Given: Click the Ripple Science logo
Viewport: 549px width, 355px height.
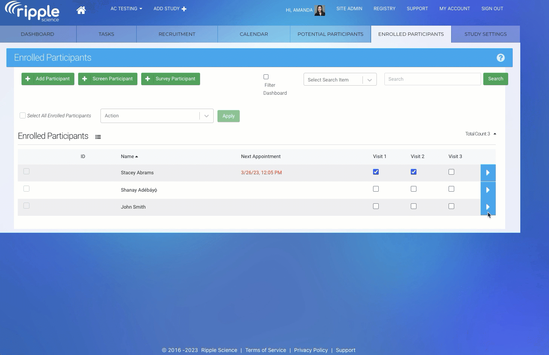Looking at the screenshot, I should pyautogui.click(x=32, y=12).
